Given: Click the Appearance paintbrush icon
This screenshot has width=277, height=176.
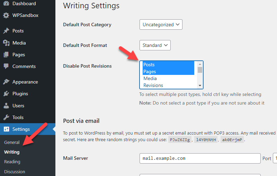Looking at the screenshot, I should point(6,82).
